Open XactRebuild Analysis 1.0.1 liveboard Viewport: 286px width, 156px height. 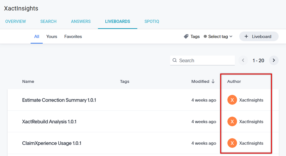(49, 122)
